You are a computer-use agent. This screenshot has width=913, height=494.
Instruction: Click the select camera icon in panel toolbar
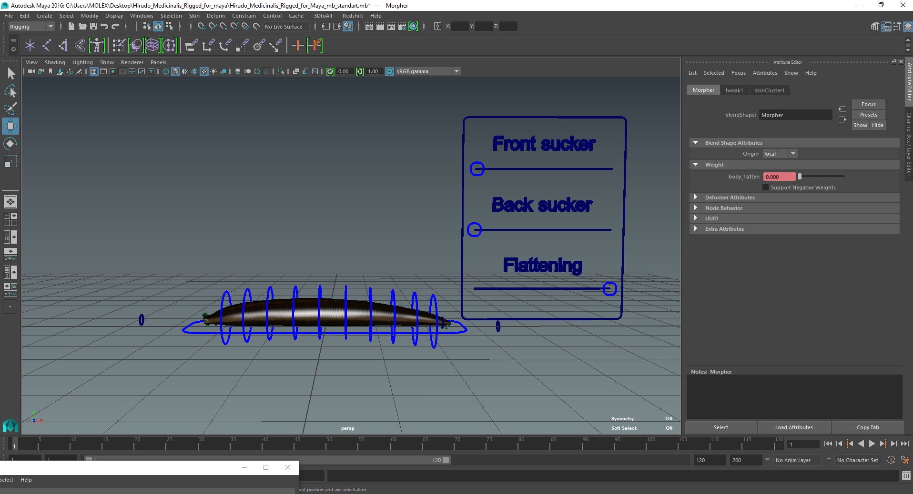tap(31, 71)
